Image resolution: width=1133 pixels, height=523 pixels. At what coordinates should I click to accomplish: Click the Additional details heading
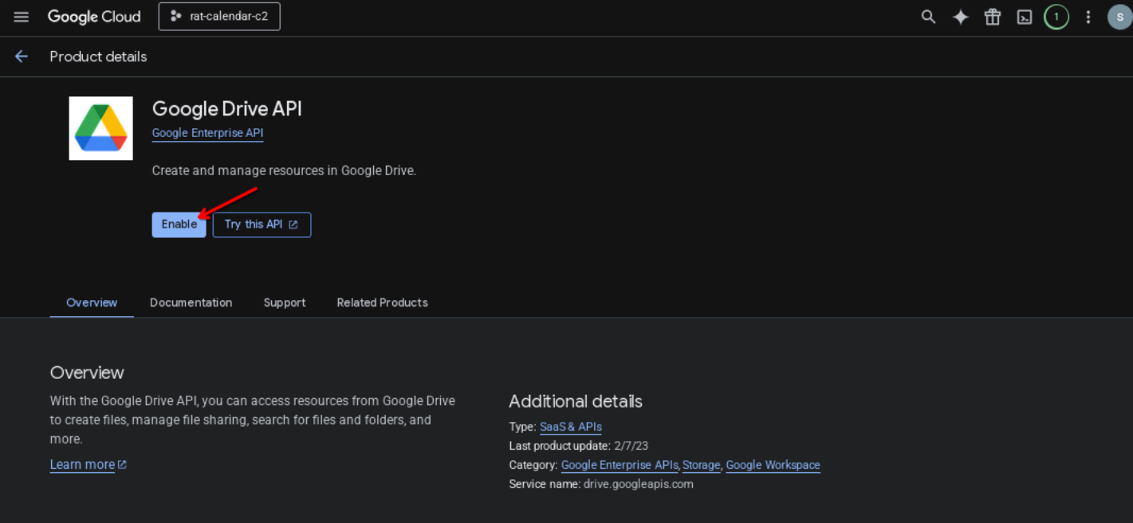[576, 401]
